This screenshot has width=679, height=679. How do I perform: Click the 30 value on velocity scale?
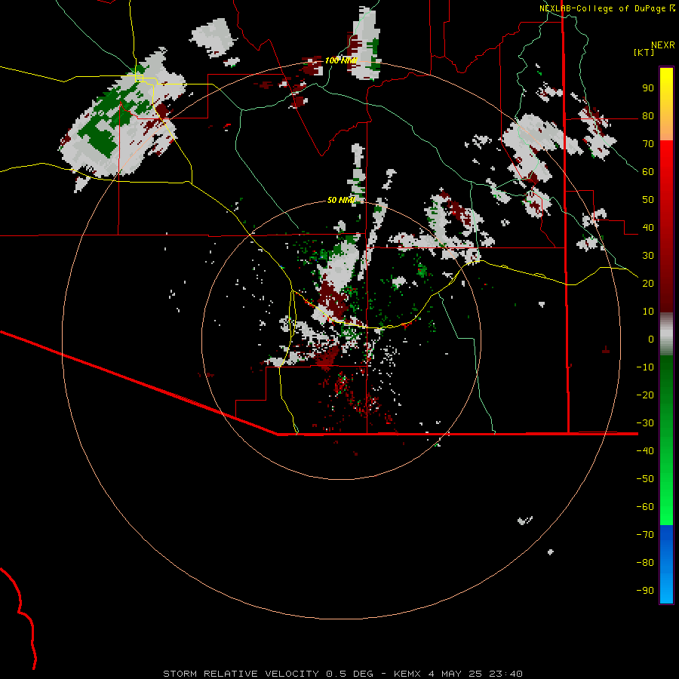pyautogui.click(x=648, y=256)
